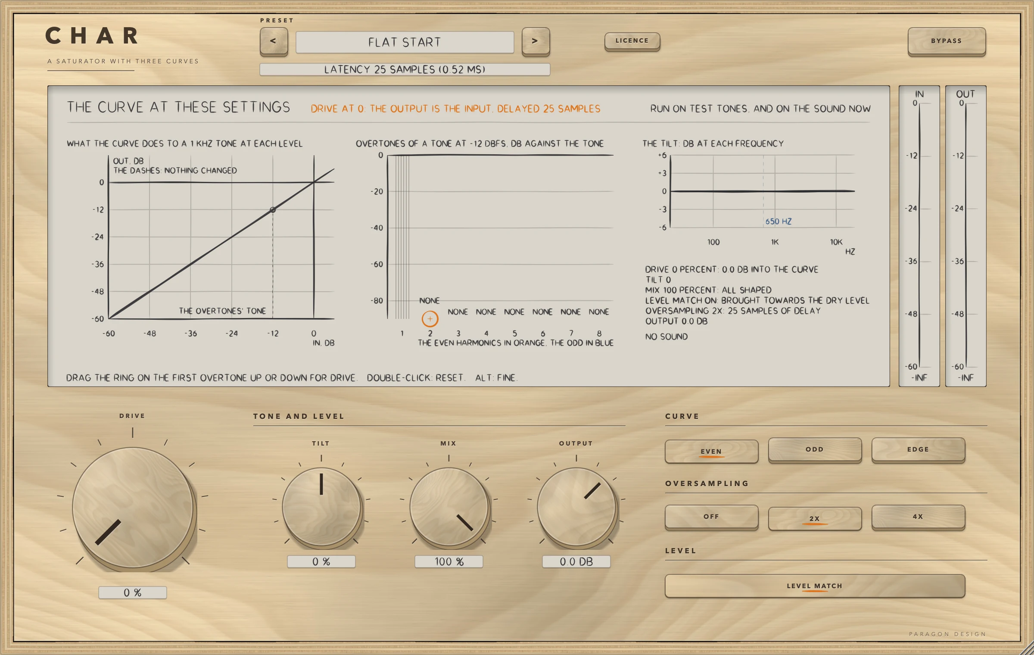Click the tilt frequency response line
The width and height of the screenshot is (1034, 655).
click(x=763, y=191)
